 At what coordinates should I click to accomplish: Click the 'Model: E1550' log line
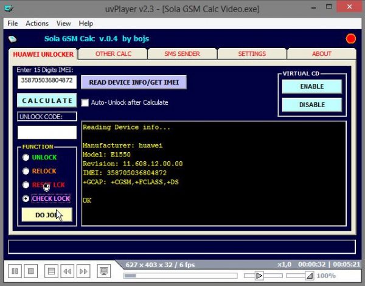click(106, 155)
